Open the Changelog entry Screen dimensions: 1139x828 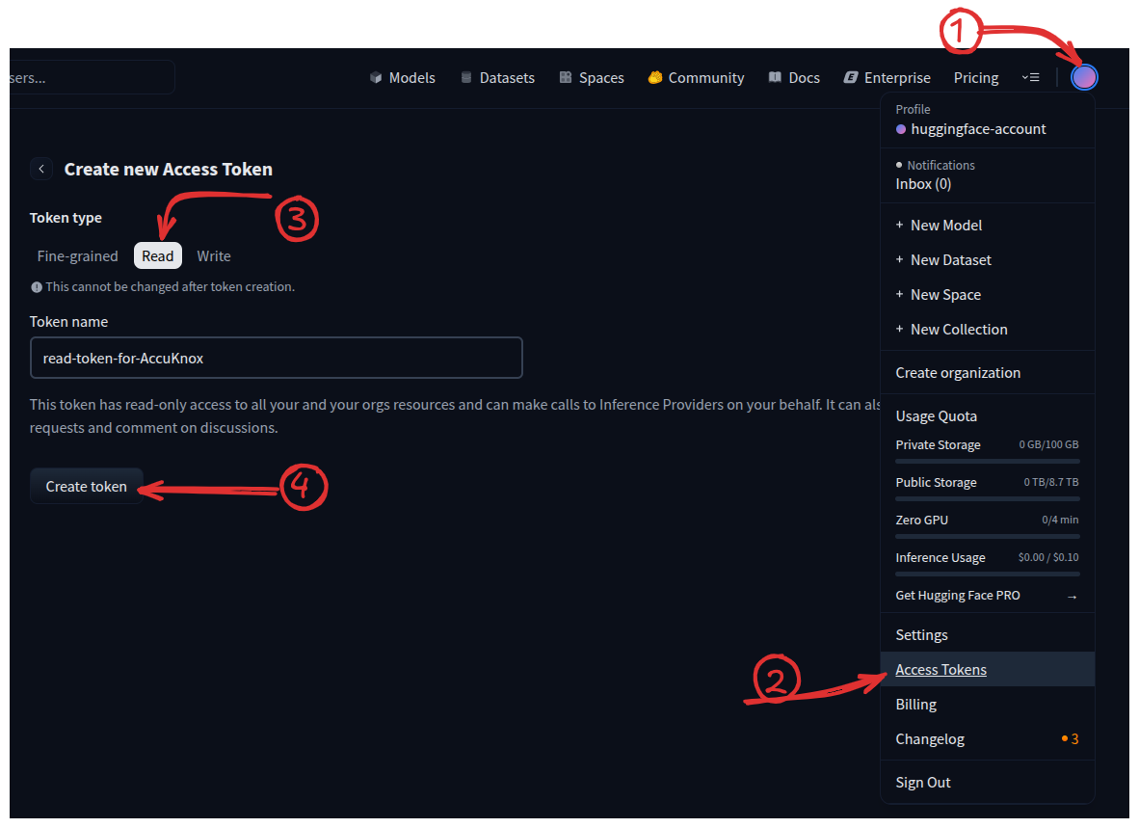click(987, 739)
